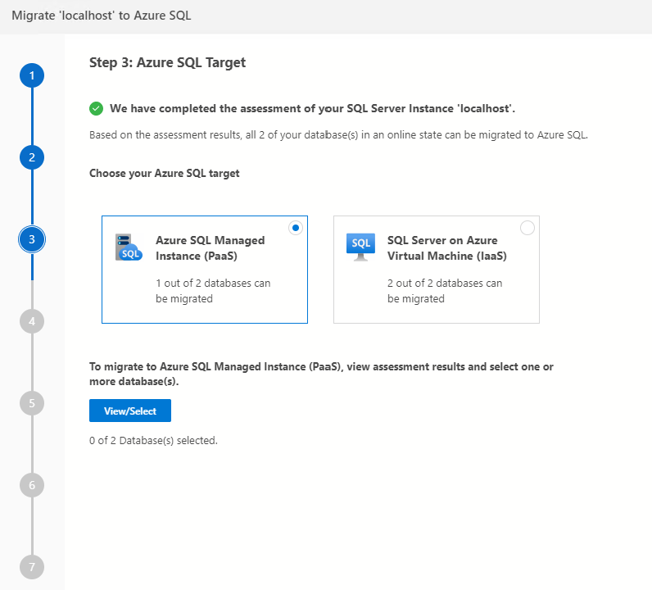This screenshot has height=590, width=652.
Task: Click the '0 of 2 Database(s) selected' status
Action: click(153, 440)
